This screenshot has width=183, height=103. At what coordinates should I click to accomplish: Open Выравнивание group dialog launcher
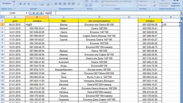tap(81, 9)
